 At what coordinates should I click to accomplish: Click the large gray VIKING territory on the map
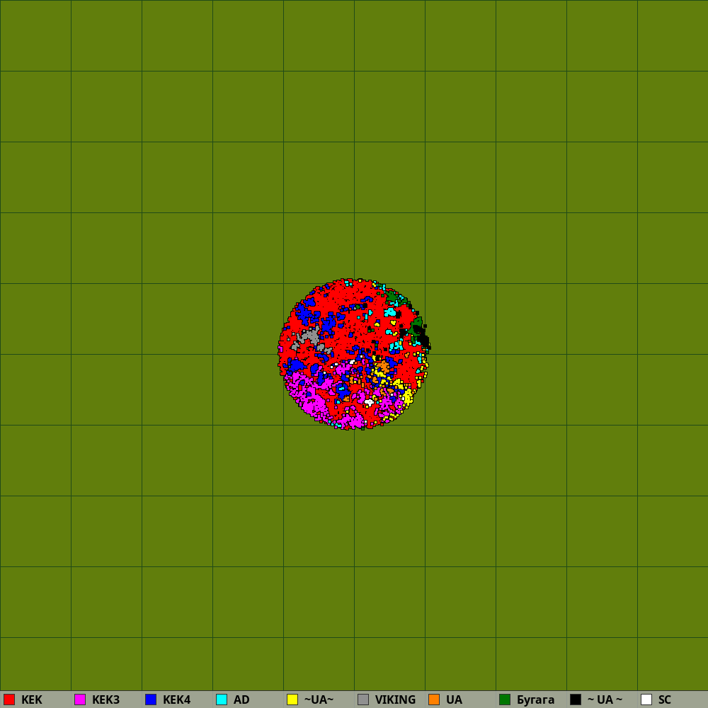[x=311, y=336]
